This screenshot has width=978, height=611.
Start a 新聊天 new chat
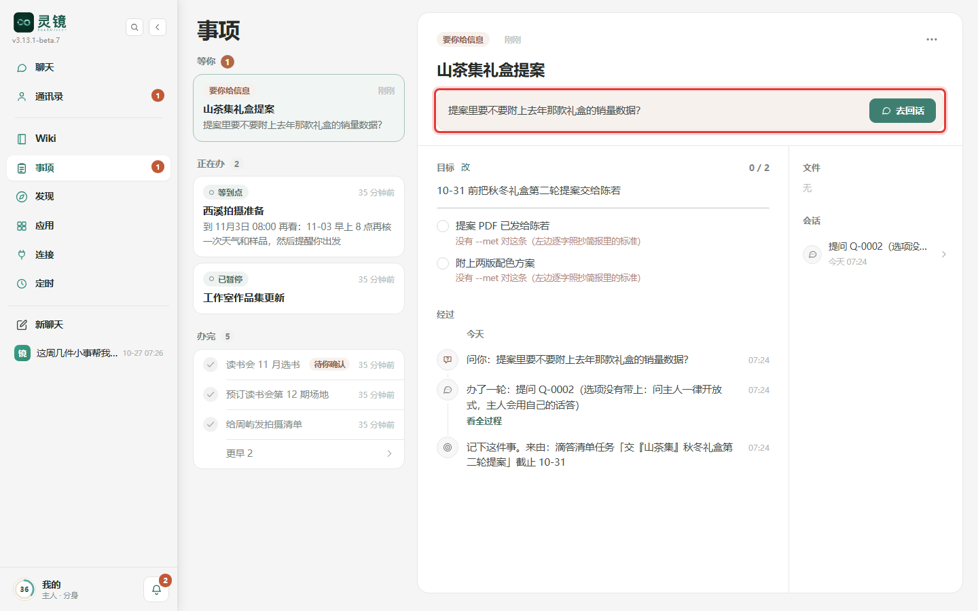[x=88, y=325]
